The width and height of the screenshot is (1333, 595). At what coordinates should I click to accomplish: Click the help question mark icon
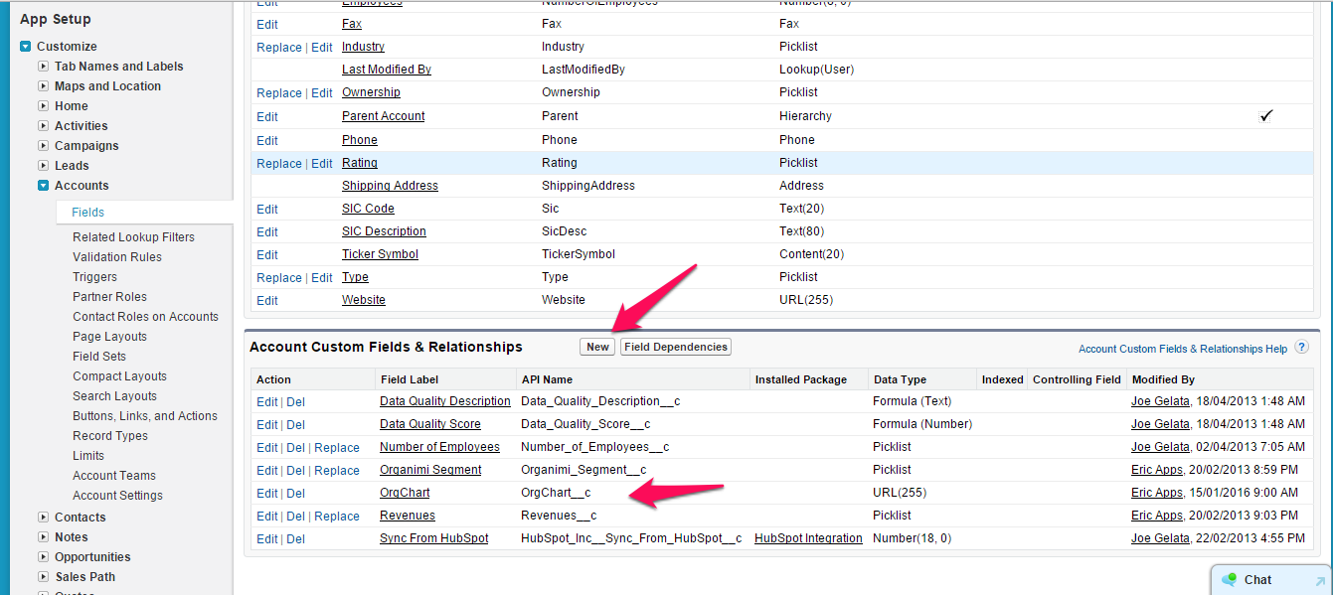[x=1301, y=348]
